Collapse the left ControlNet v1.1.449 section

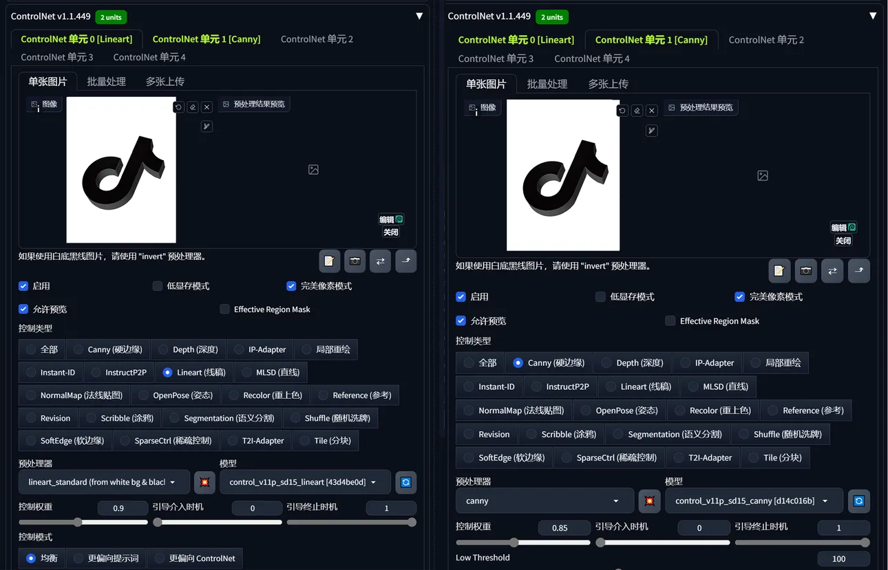point(419,16)
